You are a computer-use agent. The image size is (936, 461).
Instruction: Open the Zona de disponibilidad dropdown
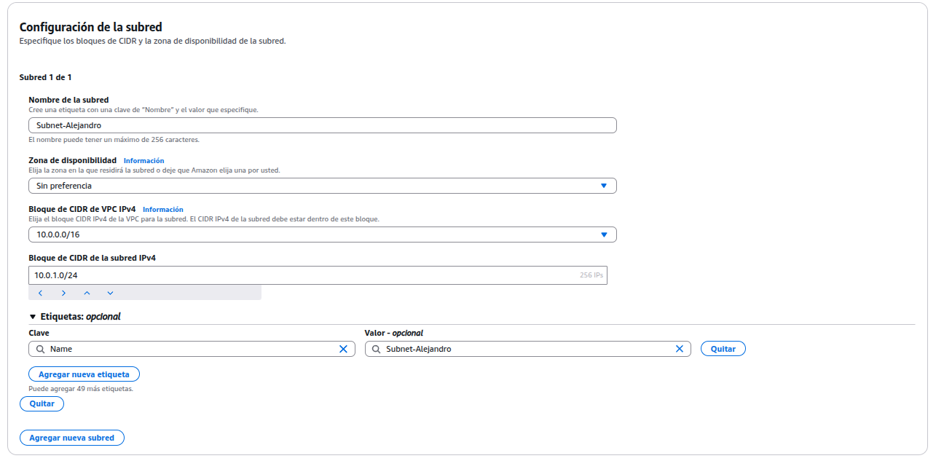[x=322, y=186]
